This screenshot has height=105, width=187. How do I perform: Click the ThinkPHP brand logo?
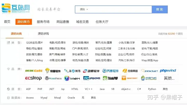[x=110, y=78]
